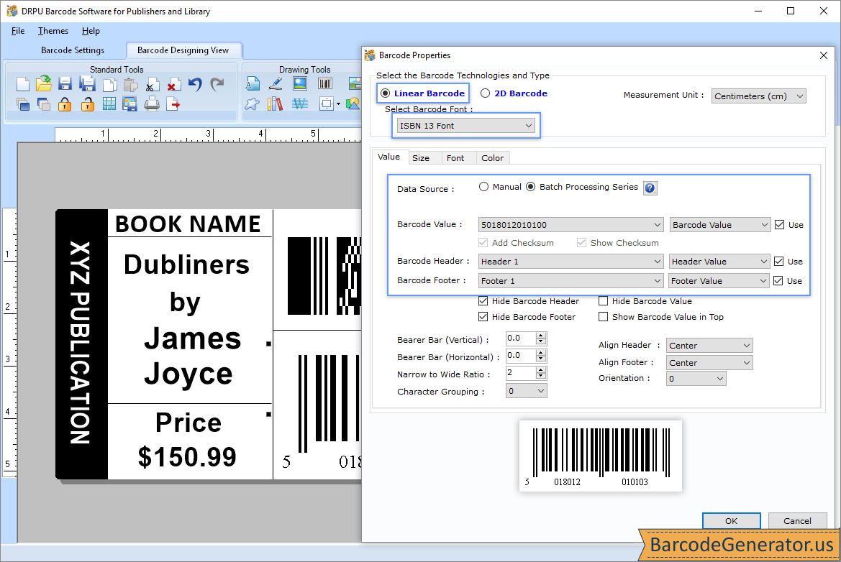Select the signature pen tool

click(276, 84)
